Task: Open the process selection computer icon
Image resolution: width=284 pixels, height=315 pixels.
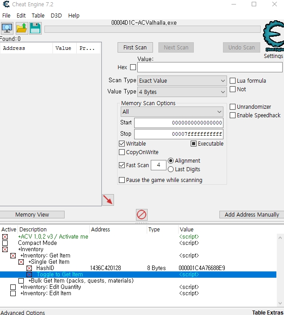Action: pyautogui.click(x=7, y=28)
